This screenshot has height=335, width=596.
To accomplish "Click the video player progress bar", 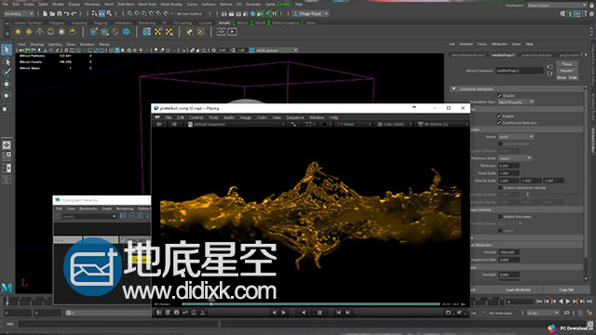I will 310,304.
